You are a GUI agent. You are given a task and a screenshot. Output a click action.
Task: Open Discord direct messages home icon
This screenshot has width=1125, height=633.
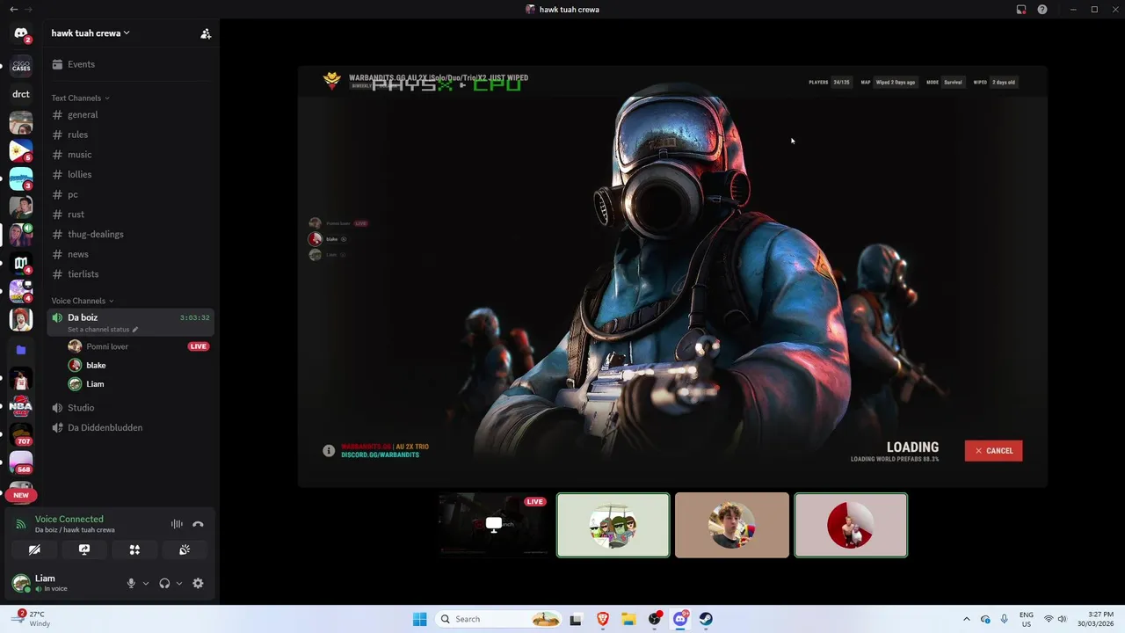click(21, 33)
